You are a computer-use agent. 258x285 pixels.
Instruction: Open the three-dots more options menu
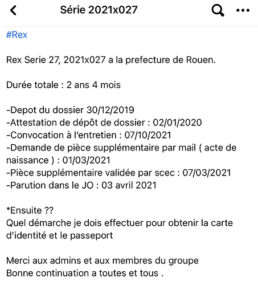[x=243, y=10]
